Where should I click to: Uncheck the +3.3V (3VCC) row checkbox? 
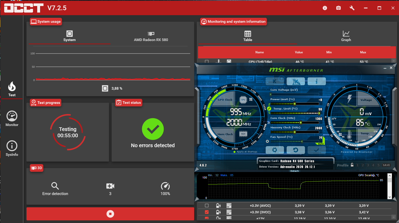click(207, 212)
